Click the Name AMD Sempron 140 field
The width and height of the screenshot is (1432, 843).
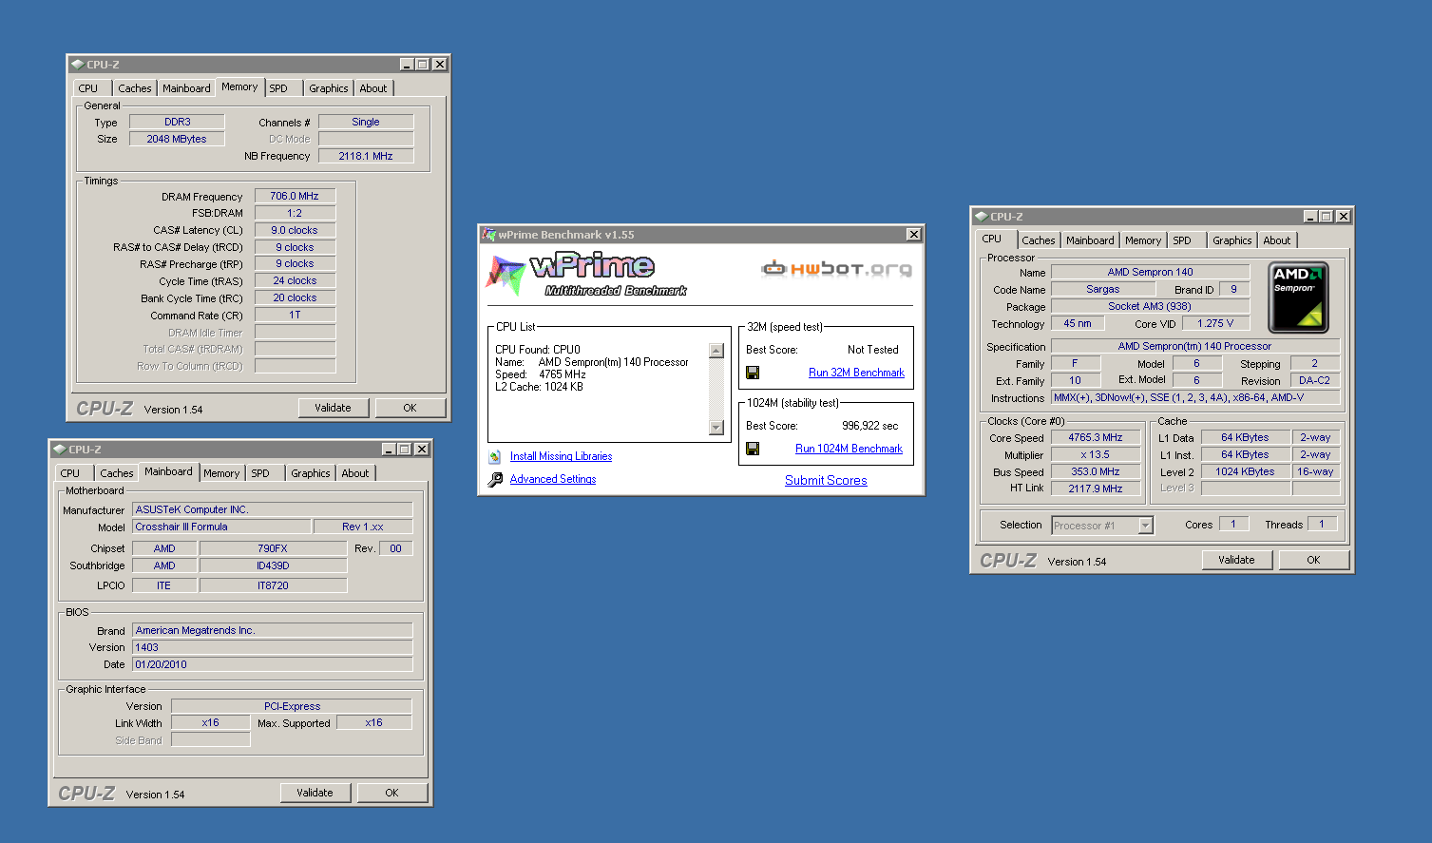tap(1150, 272)
